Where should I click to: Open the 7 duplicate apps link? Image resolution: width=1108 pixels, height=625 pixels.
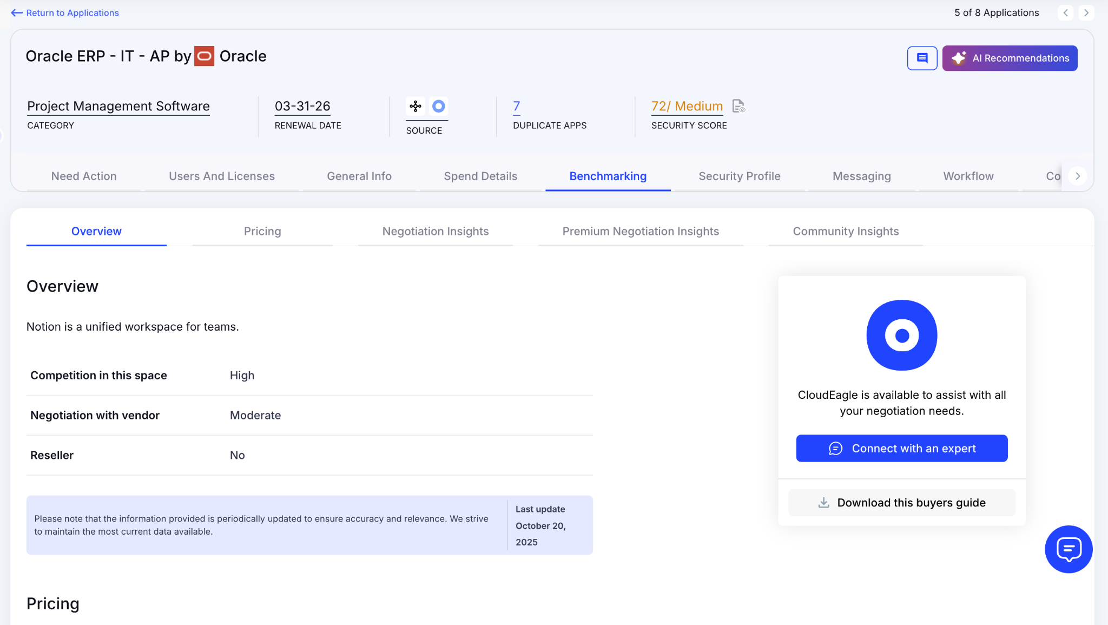516,106
